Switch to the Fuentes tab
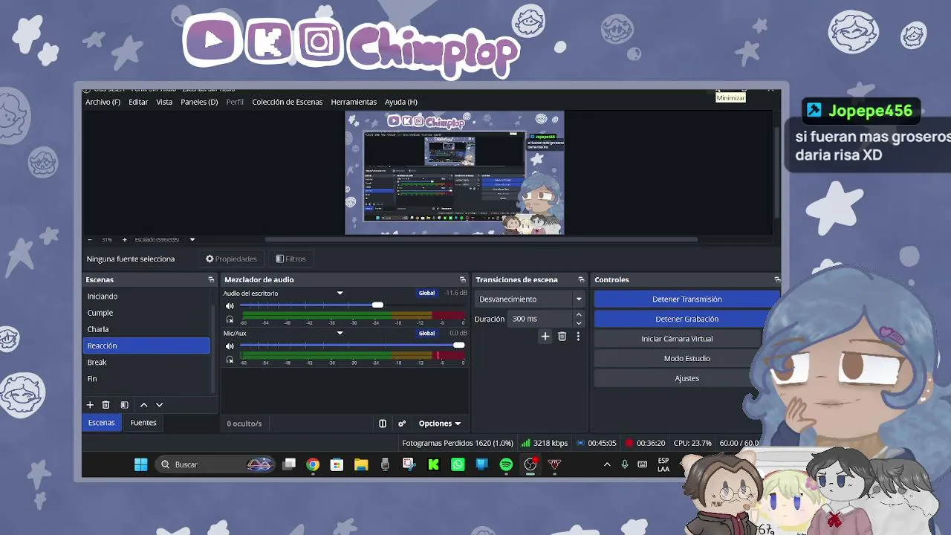This screenshot has width=951, height=535. pyautogui.click(x=143, y=423)
